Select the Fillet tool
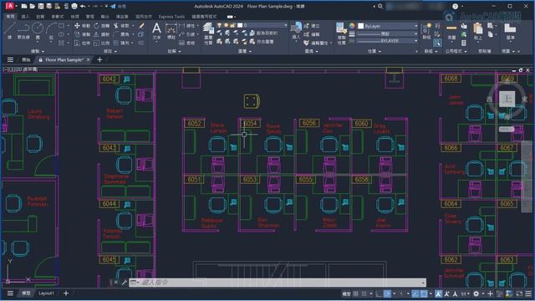This screenshot has width=535, height=301. pos(121,34)
